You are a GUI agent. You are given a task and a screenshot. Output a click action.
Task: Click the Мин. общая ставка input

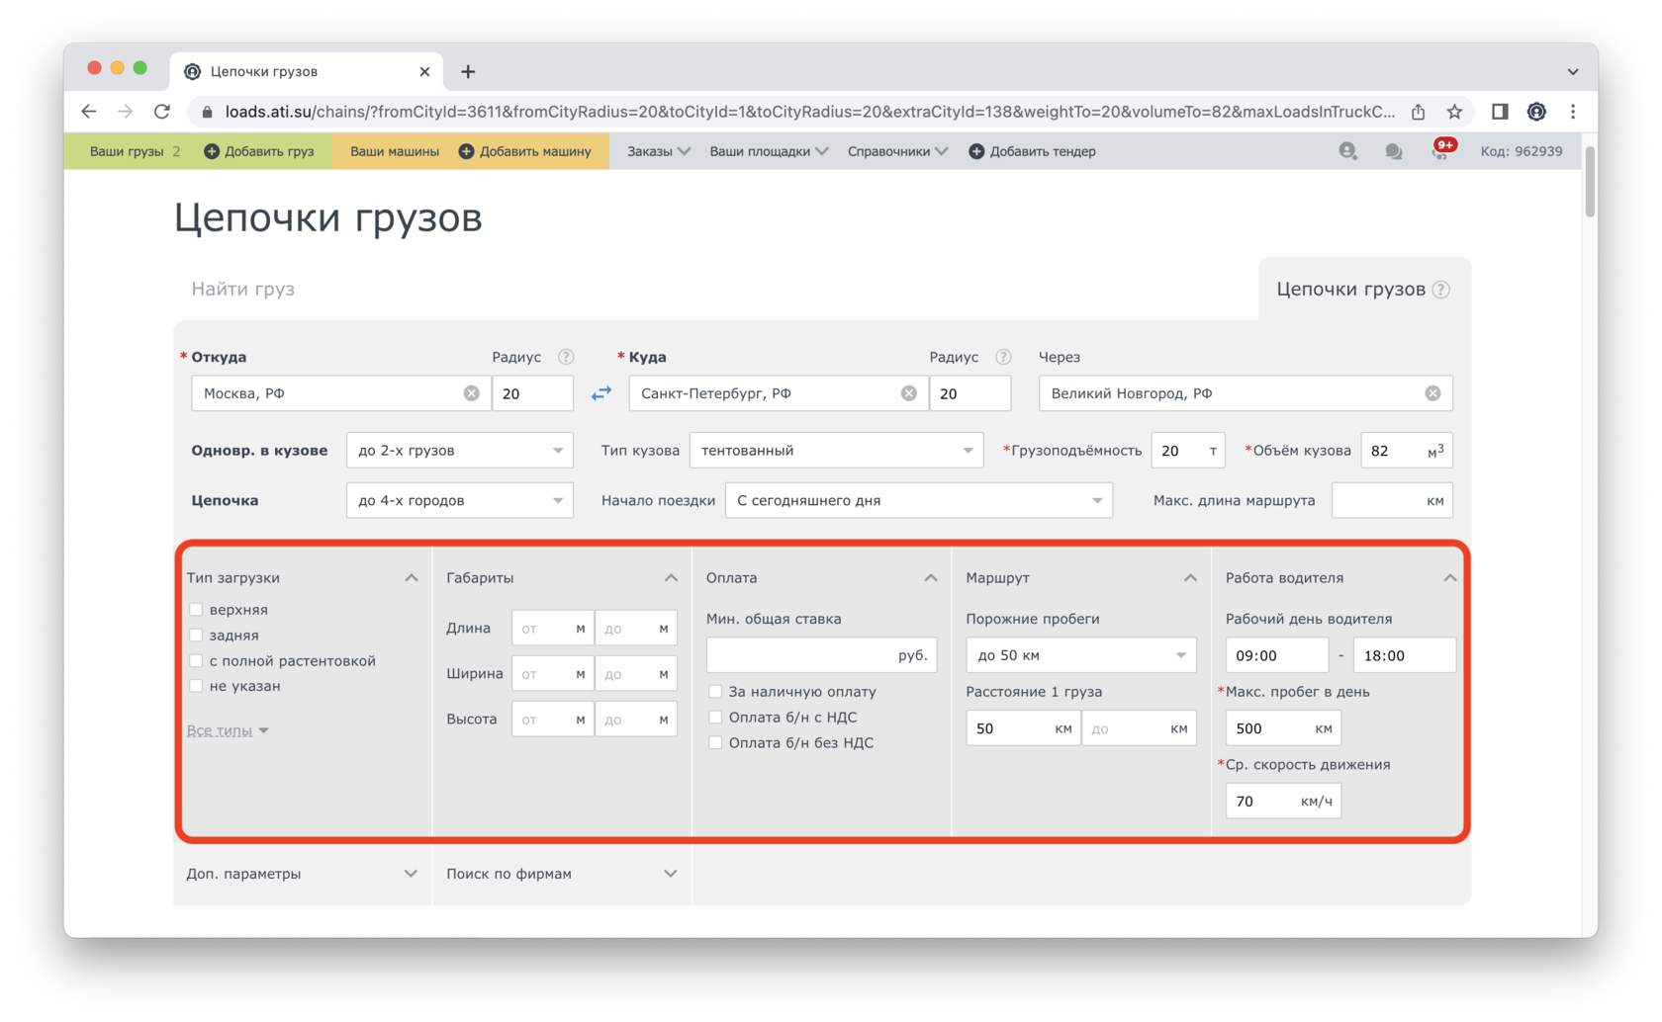click(x=821, y=655)
